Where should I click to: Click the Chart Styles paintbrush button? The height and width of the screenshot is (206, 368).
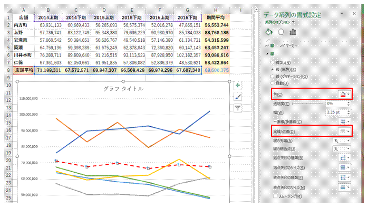tap(238, 97)
